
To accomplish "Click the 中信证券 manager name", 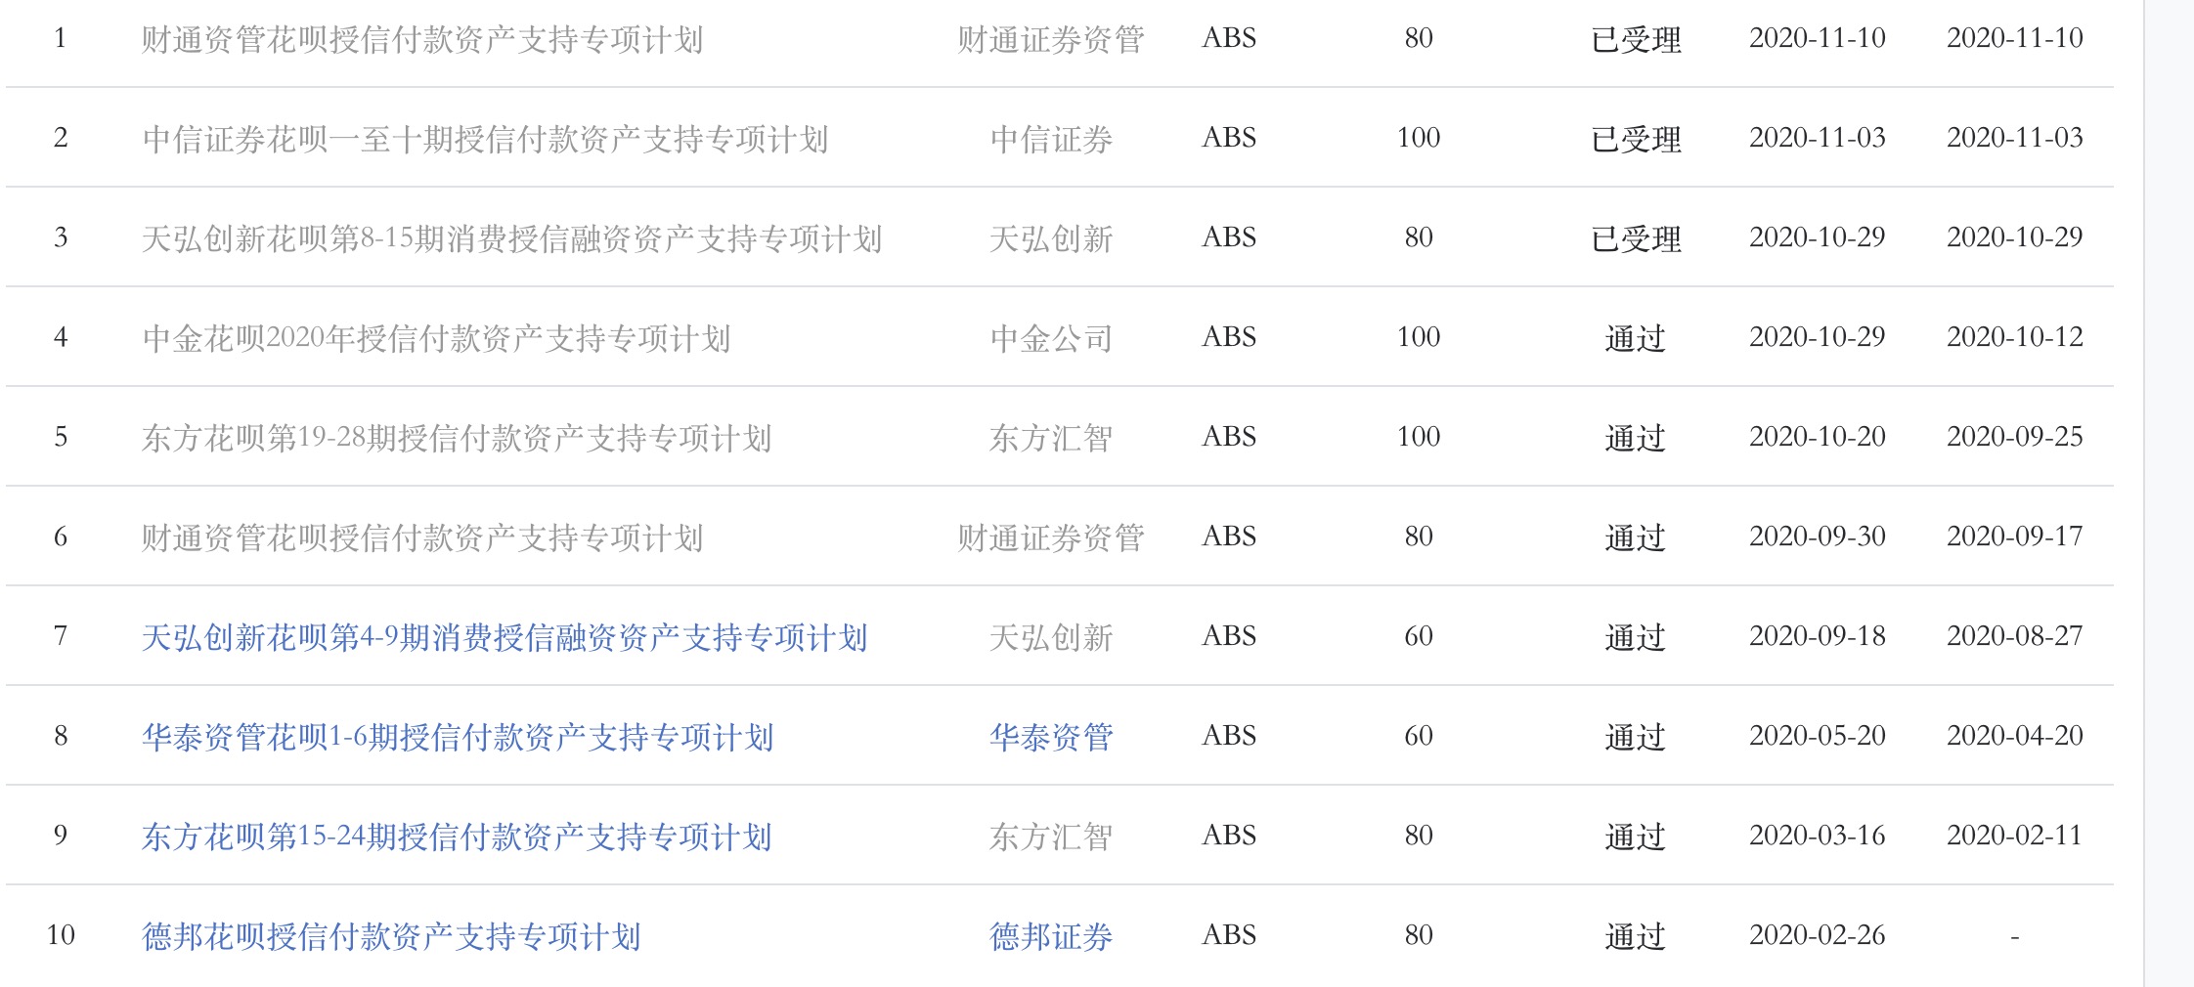I will pos(1051,139).
